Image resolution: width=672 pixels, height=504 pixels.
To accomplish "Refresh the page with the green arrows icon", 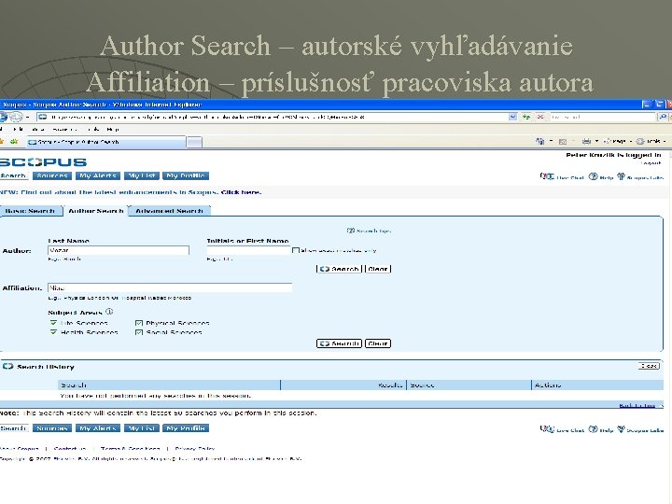I will (x=526, y=117).
